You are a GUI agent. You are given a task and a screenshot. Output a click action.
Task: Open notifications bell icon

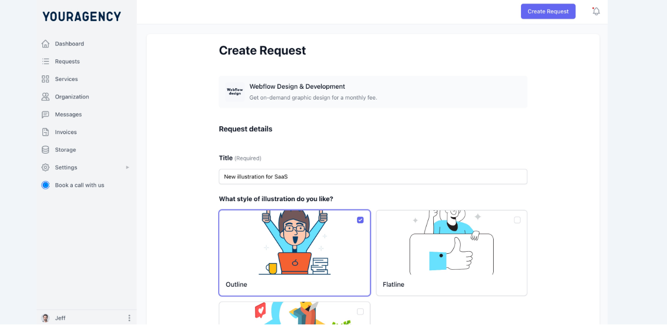[x=596, y=11]
